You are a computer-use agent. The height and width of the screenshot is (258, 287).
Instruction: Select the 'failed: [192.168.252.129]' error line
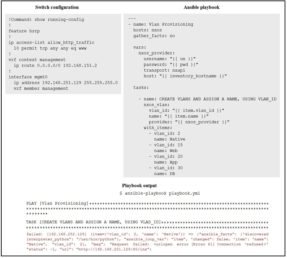click(x=147, y=234)
